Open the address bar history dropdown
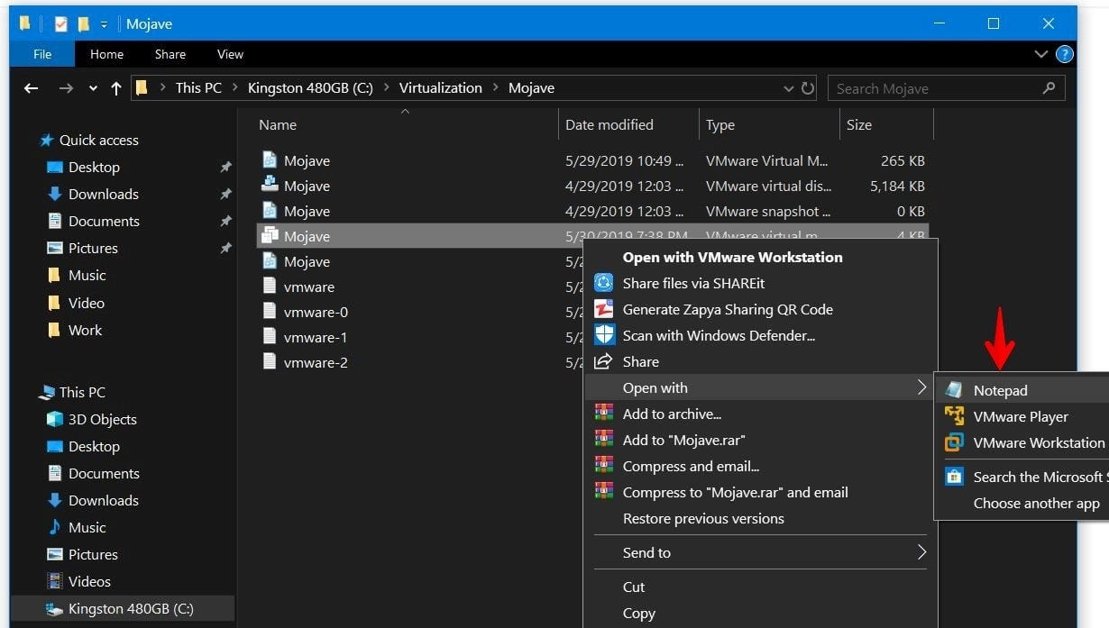Screen dimensions: 1109x628 [789, 88]
